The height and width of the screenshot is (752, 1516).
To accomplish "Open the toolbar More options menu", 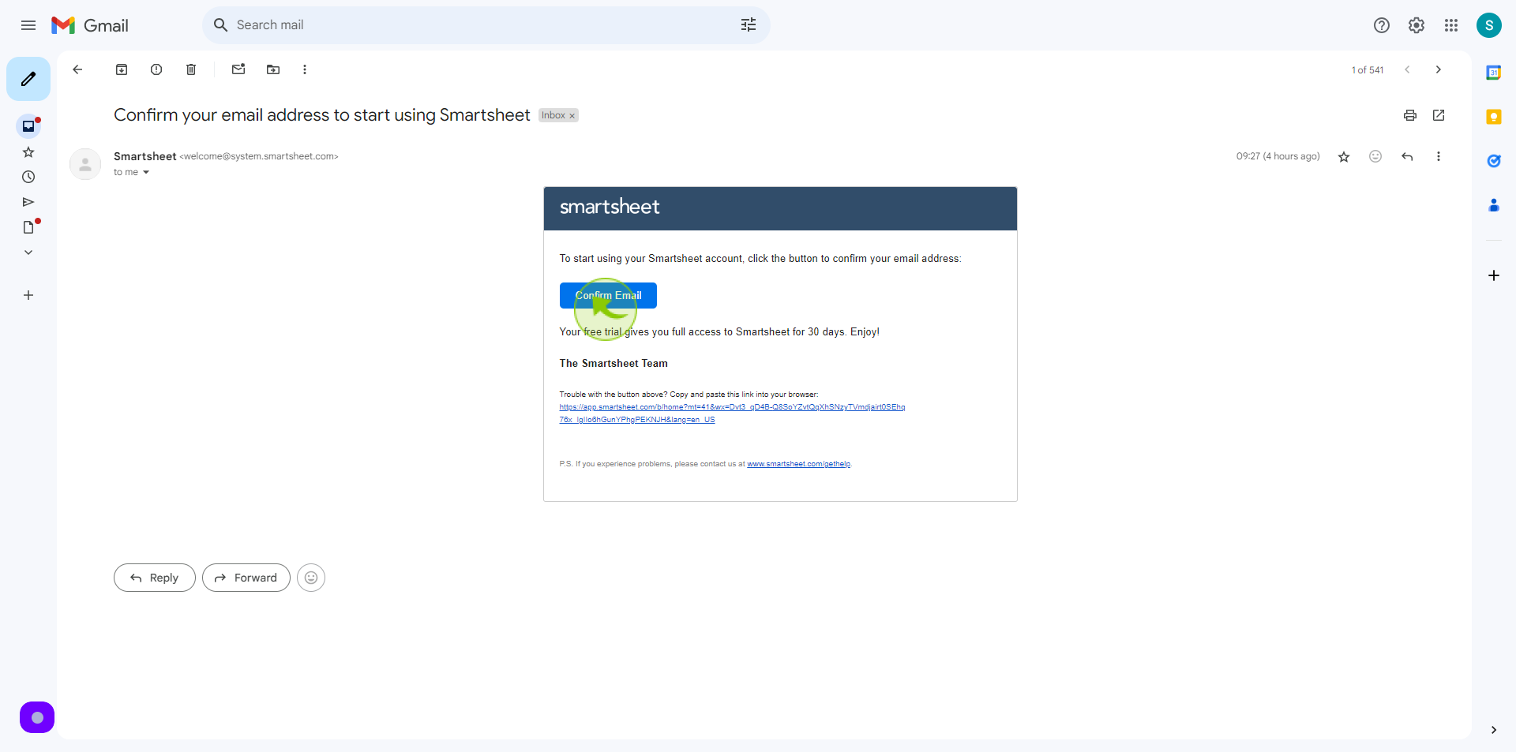I will pyautogui.click(x=305, y=69).
